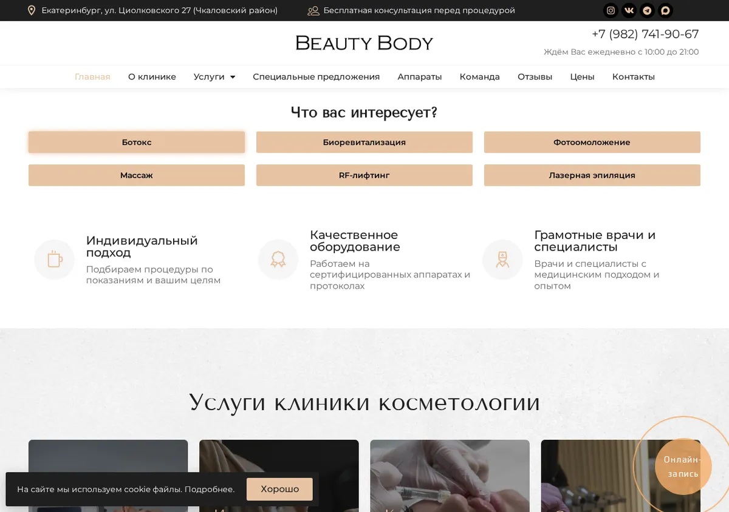Go to the Цены menu item
Viewport: 729px width, 512px height.
tap(582, 77)
